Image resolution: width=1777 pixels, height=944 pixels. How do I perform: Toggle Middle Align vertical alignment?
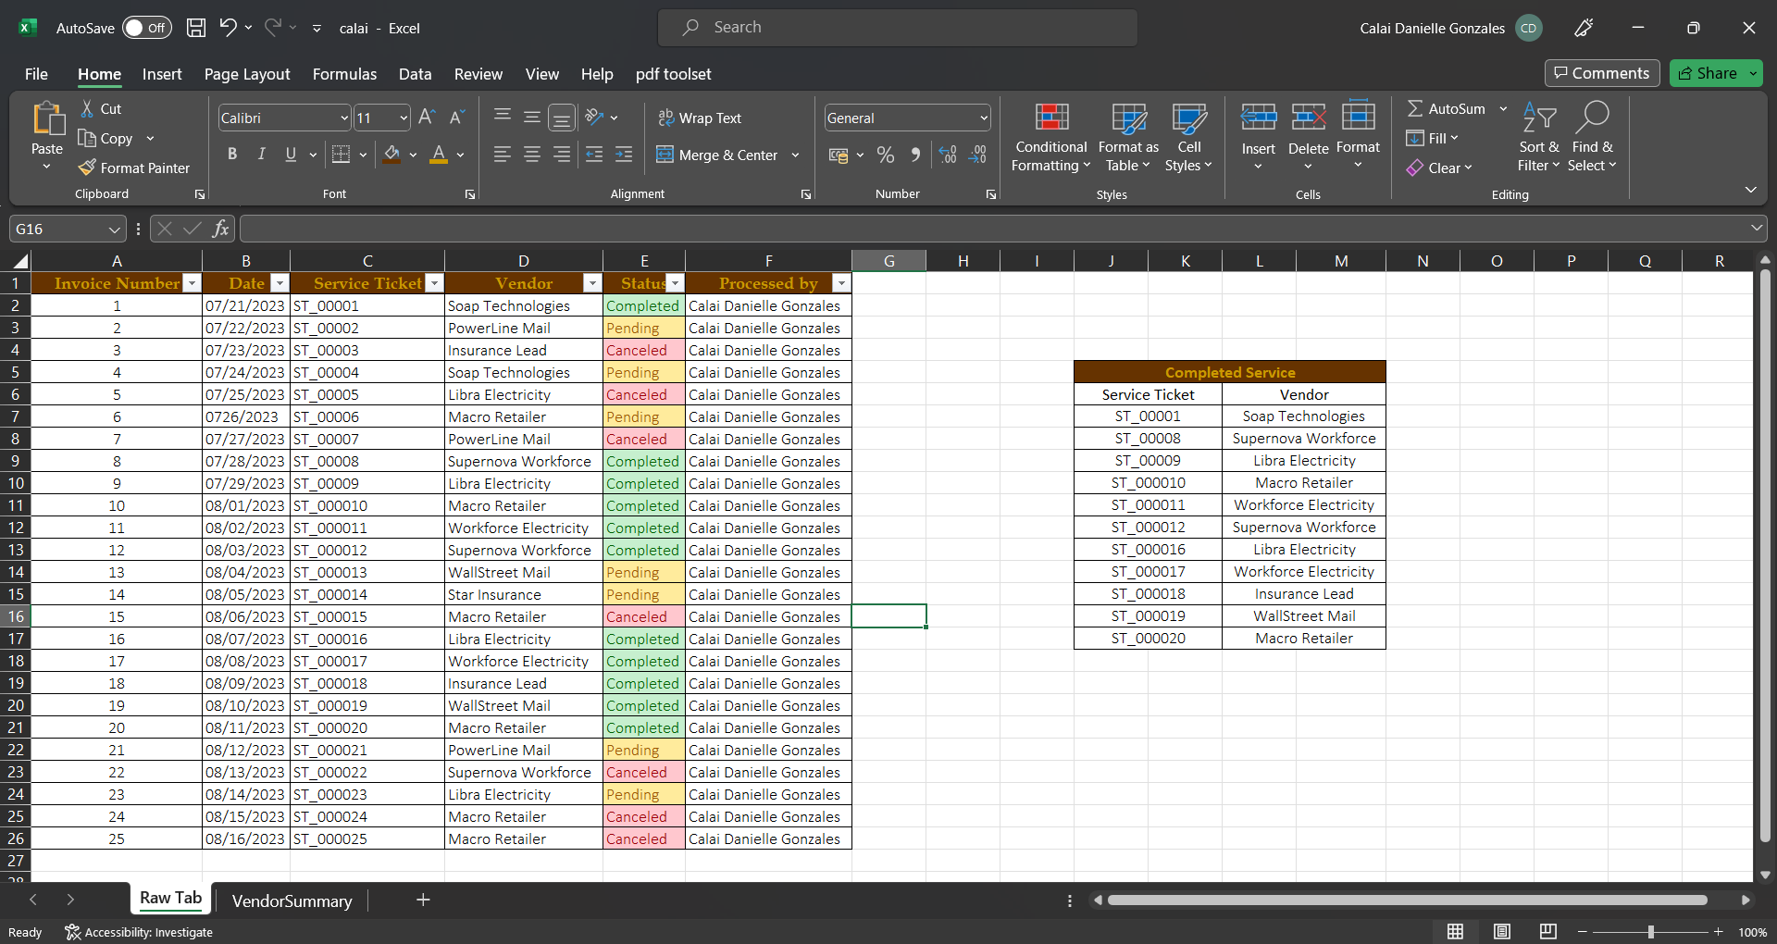[532, 118]
